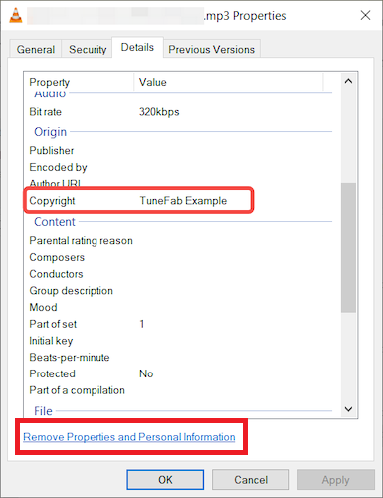Switch to the General tab
The width and height of the screenshot is (383, 498).
(36, 50)
